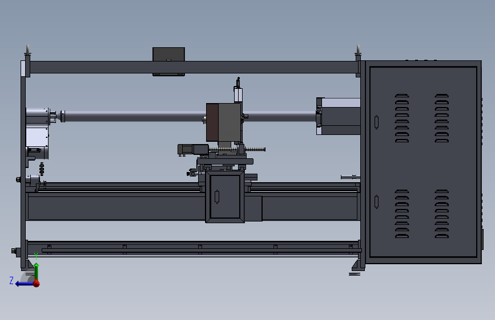
Task: Select the large electrical cabinet door panel
Action: click(x=423, y=162)
